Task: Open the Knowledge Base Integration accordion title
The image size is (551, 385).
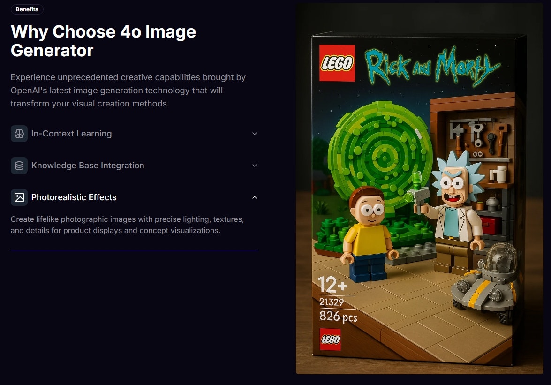Action: 88,166
